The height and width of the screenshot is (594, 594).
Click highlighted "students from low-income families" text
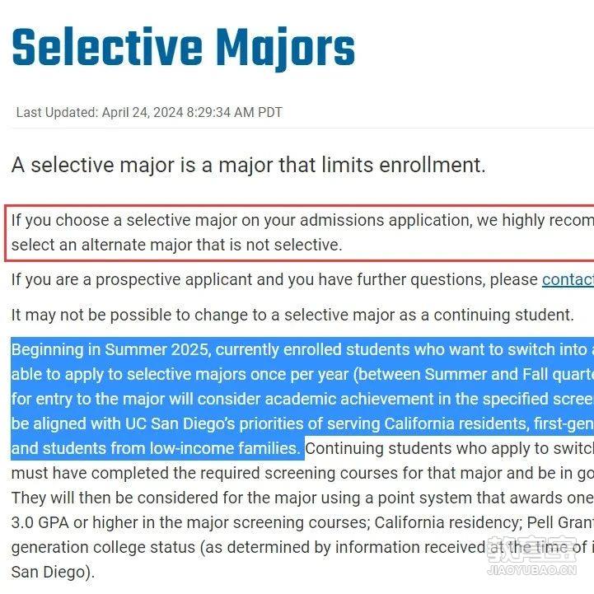coord(171,448)
